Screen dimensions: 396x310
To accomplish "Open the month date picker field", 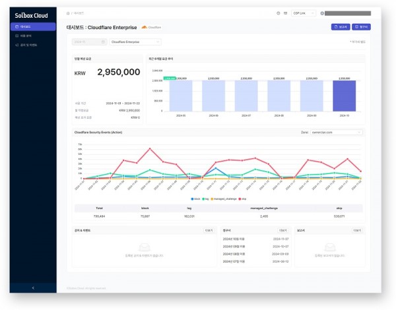I will [89, 42].
